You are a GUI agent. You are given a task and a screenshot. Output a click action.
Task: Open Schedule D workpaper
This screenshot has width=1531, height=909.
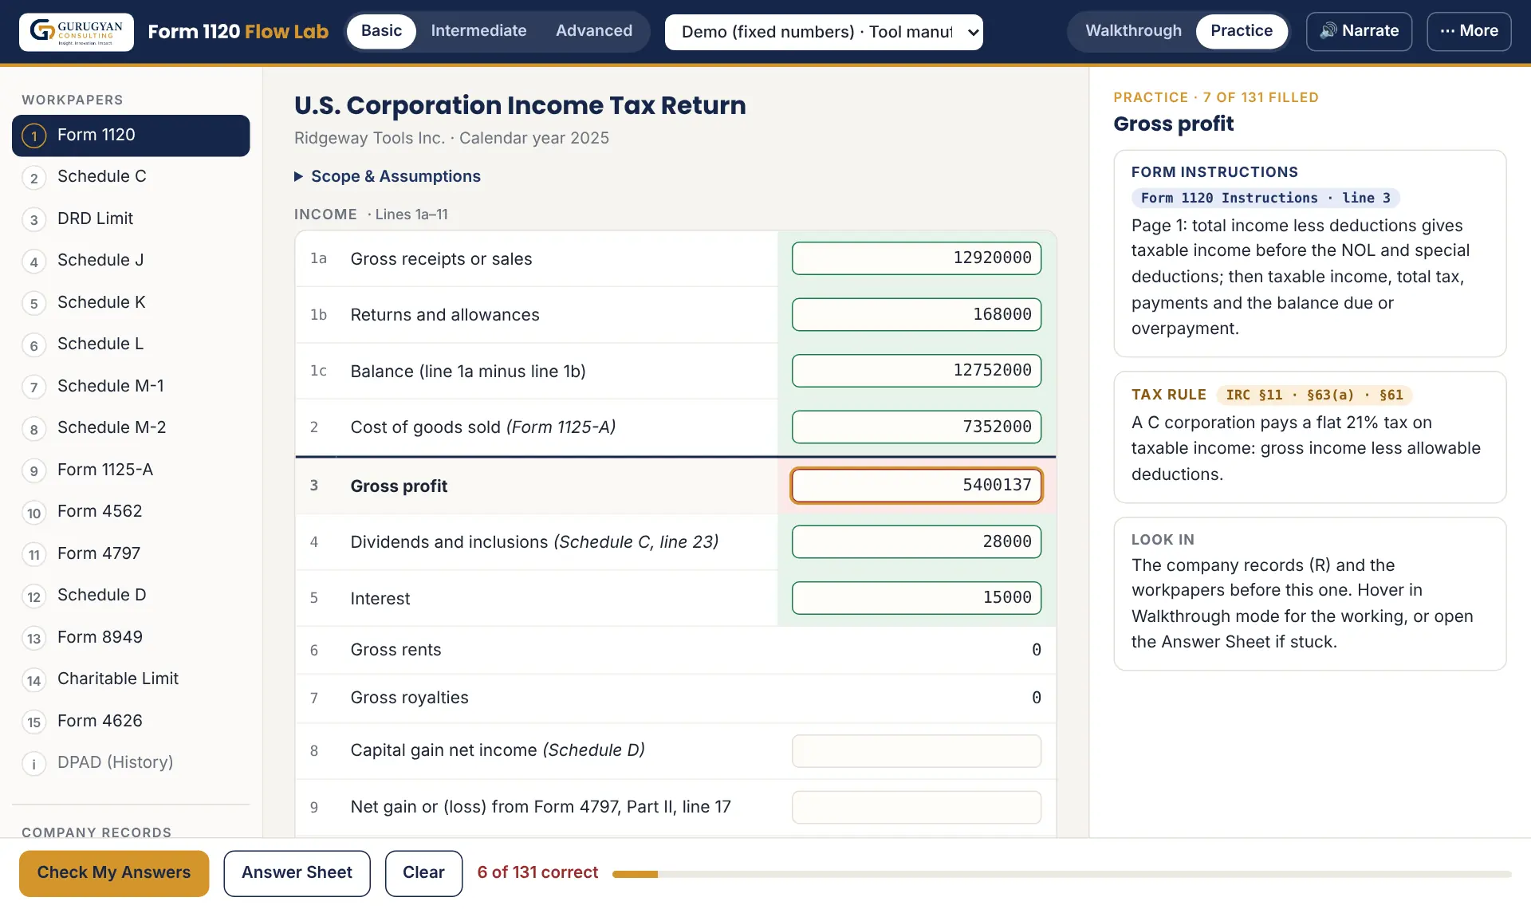[x=131, y=596]
